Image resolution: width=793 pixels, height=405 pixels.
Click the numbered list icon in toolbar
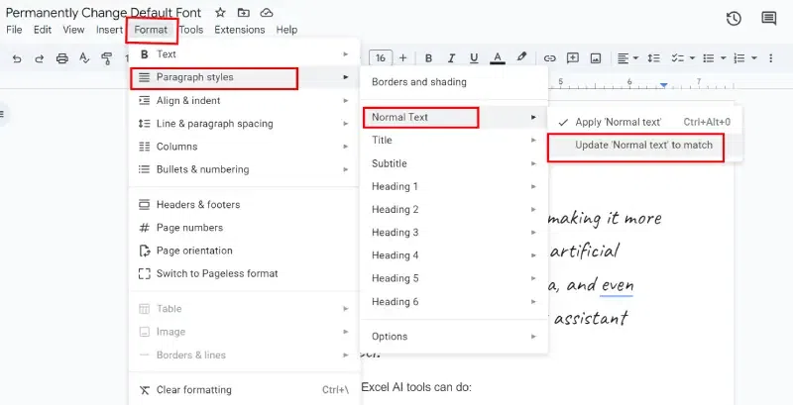click(739, 58)
